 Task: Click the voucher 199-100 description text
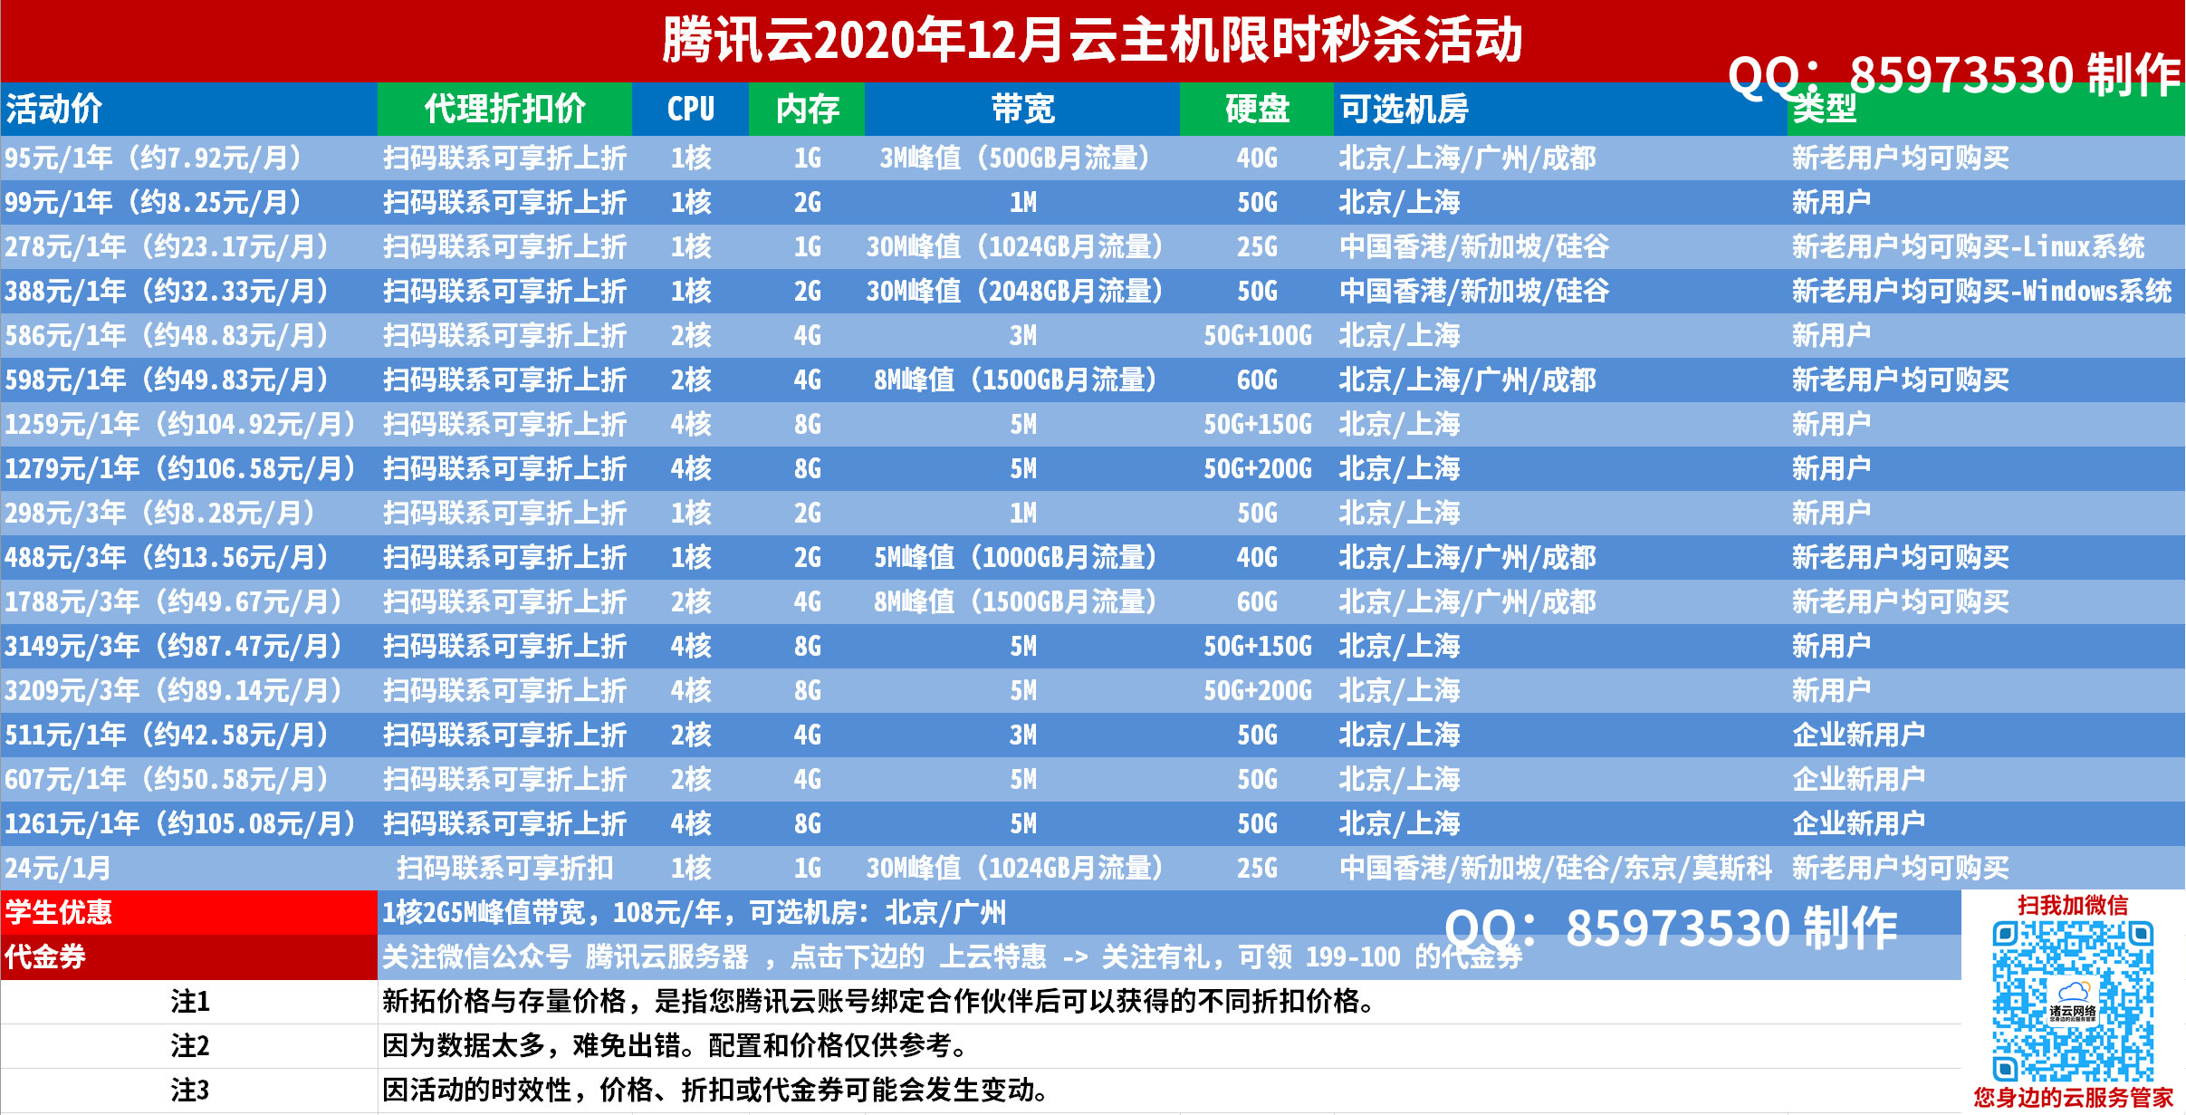952,957
